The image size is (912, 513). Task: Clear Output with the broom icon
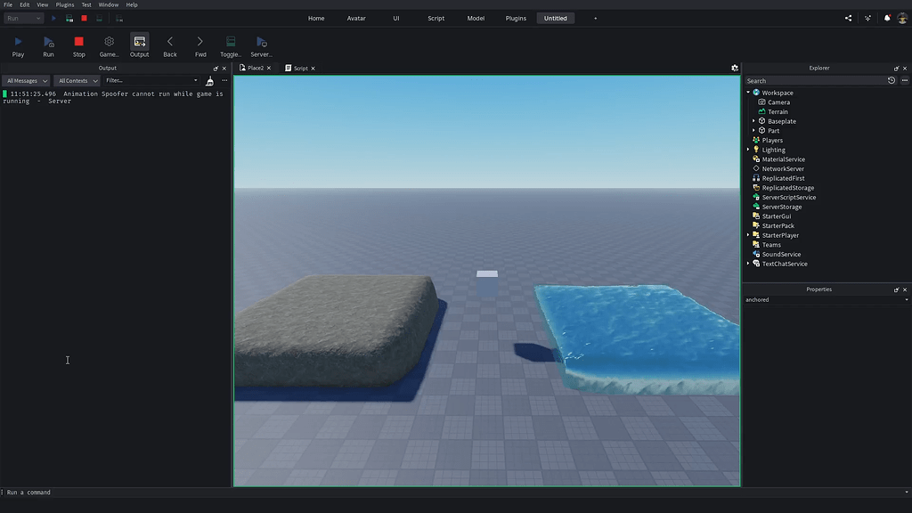[208, 80]
